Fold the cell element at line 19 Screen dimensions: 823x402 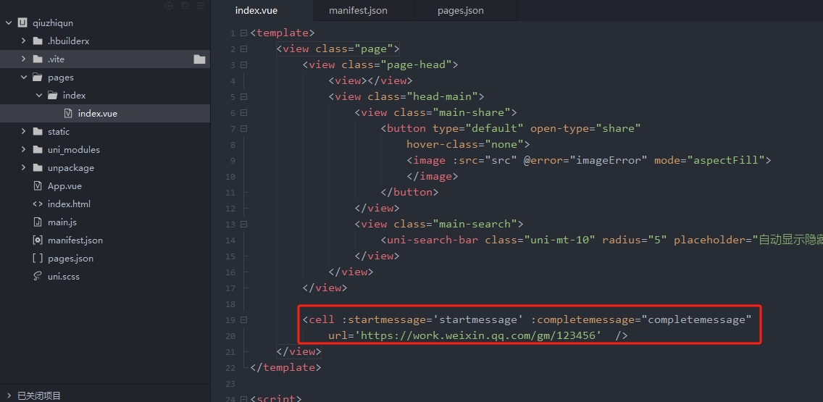(x=243, y=319)
